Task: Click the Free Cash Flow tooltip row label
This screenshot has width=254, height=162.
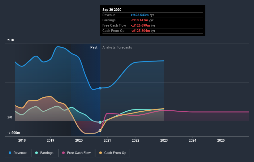Action: [x=114, y=25]
